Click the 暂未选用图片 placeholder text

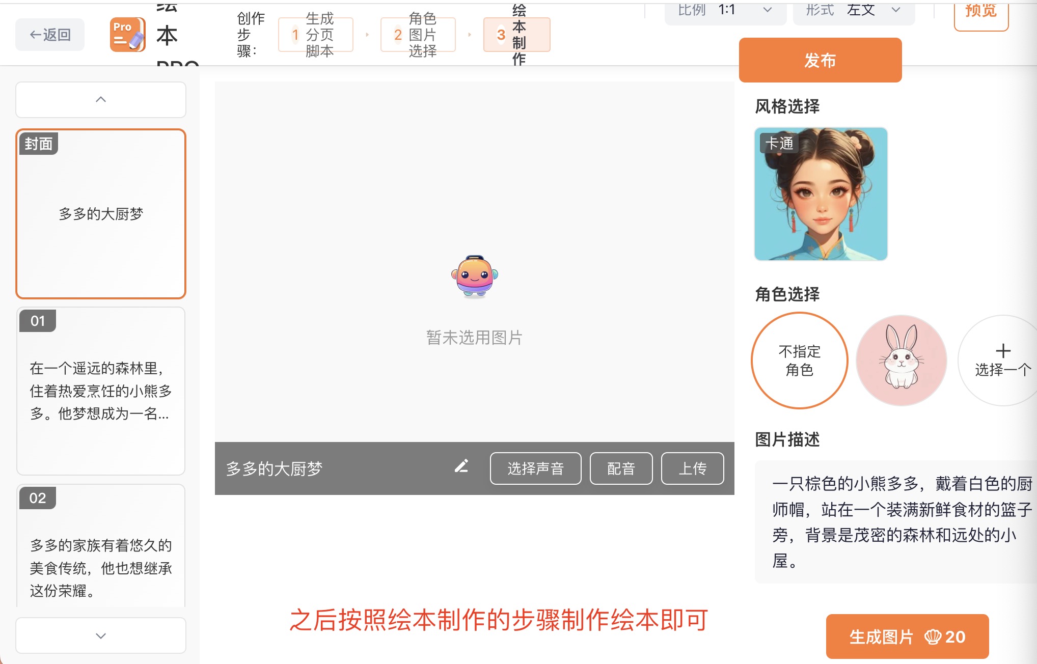475,337
